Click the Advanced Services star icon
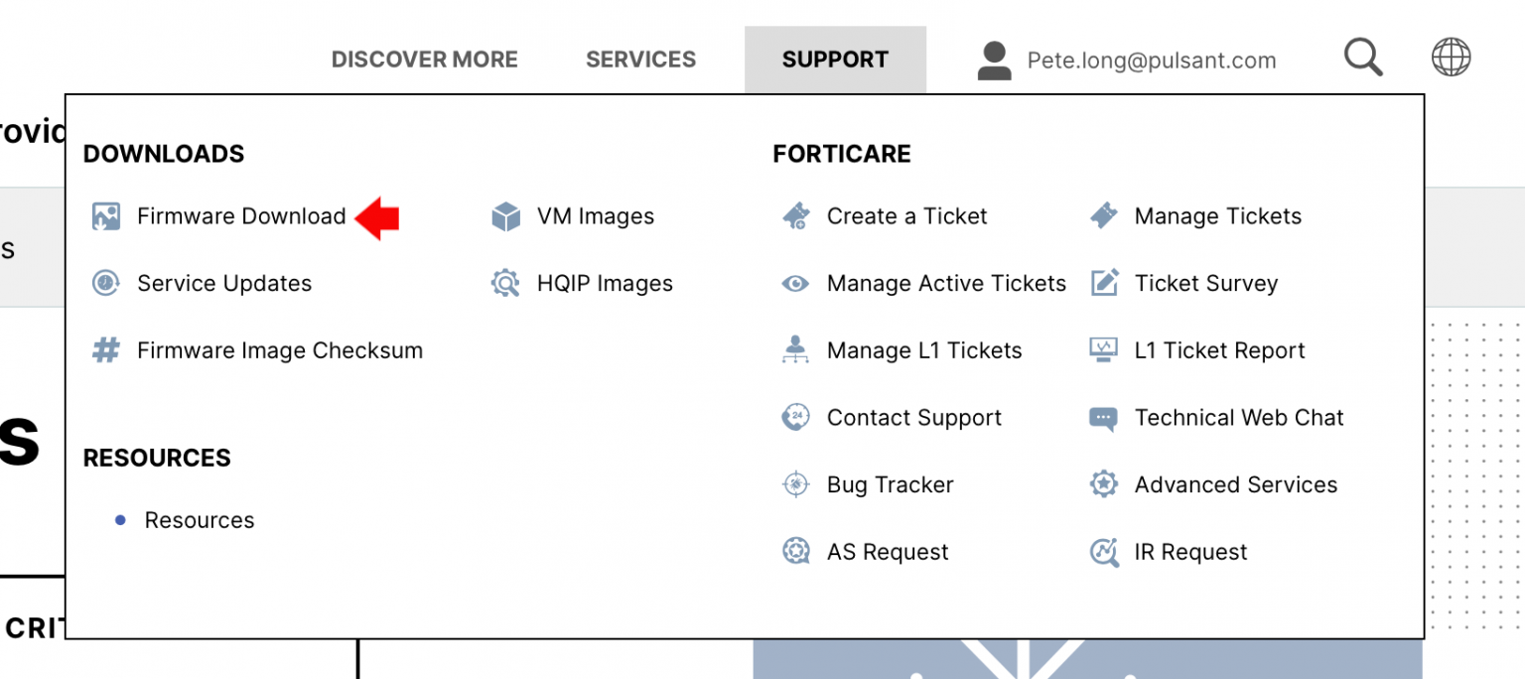The height and width of the screenshot is (679, 1525). pos(1103,484)
